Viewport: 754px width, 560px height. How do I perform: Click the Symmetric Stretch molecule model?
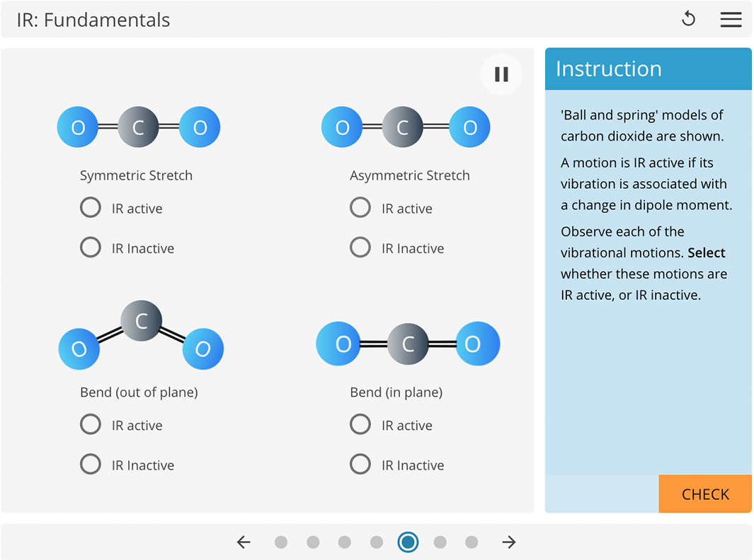click(138, 127)
